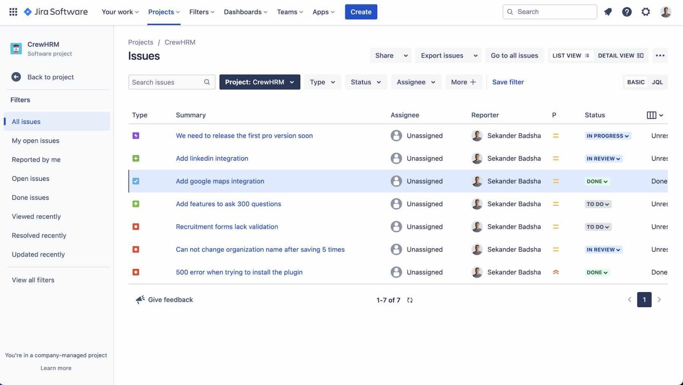Click the Create button
The image size is (683, 385).
point(361,12)
